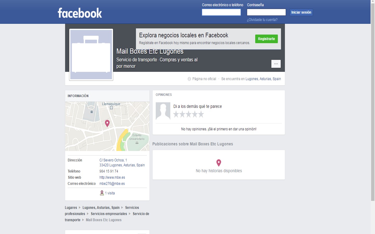Click the Facebook logo
The width and height of the screenshot is (375, 234).
tap(80, 13)
